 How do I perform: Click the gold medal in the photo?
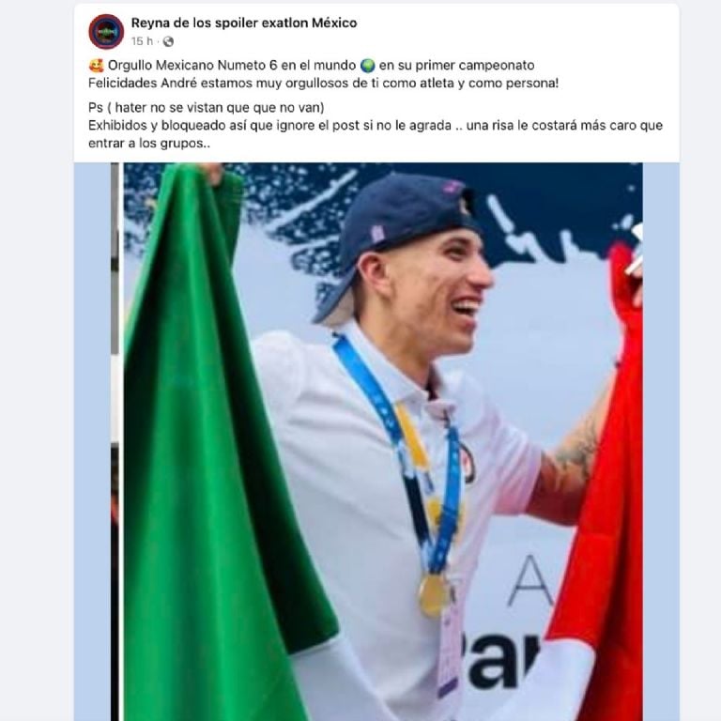pyautogui.click(x=432, y=595)
